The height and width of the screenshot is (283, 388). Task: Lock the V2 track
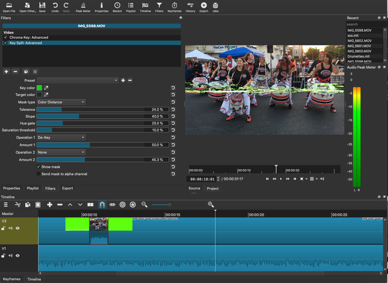4,228
